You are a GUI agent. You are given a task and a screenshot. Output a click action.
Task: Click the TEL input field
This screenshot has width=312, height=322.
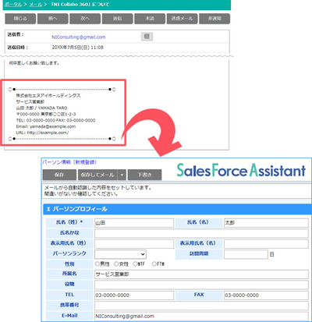click(134, 295)
